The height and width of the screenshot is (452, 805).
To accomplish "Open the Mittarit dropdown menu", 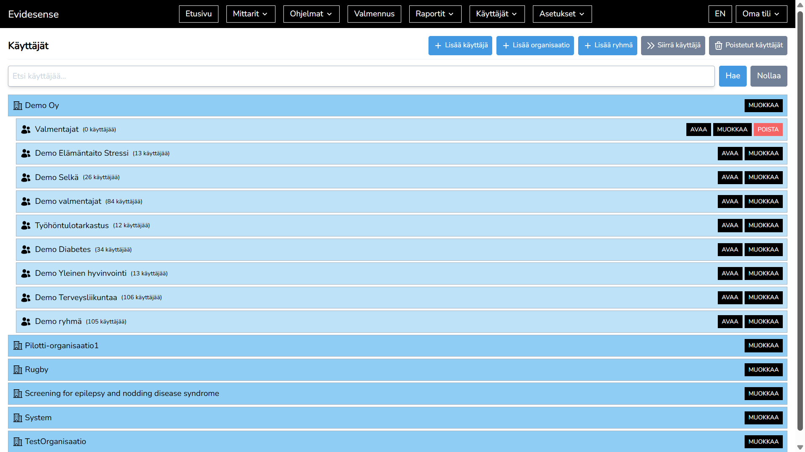I will (x=250, y=14).
